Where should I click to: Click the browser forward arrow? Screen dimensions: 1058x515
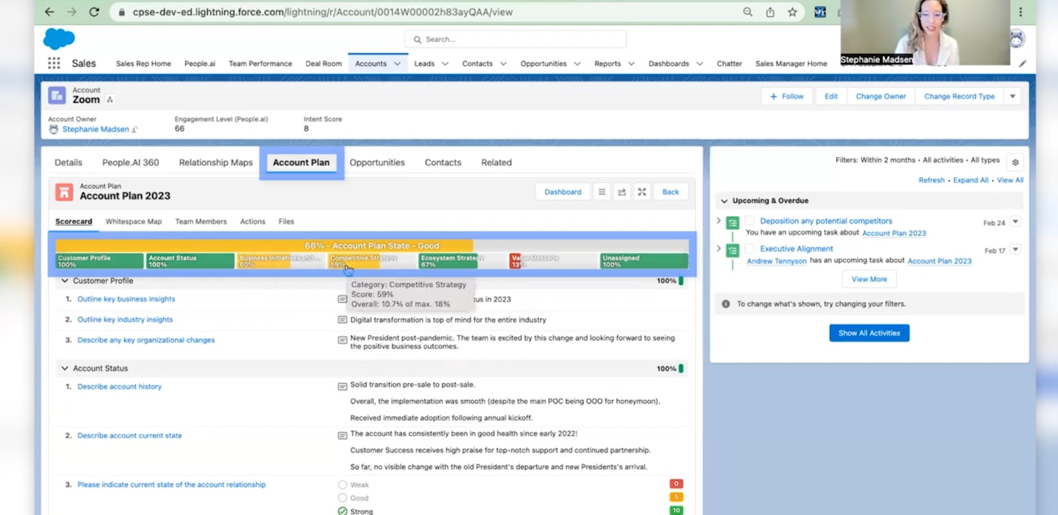coord(72,12)
